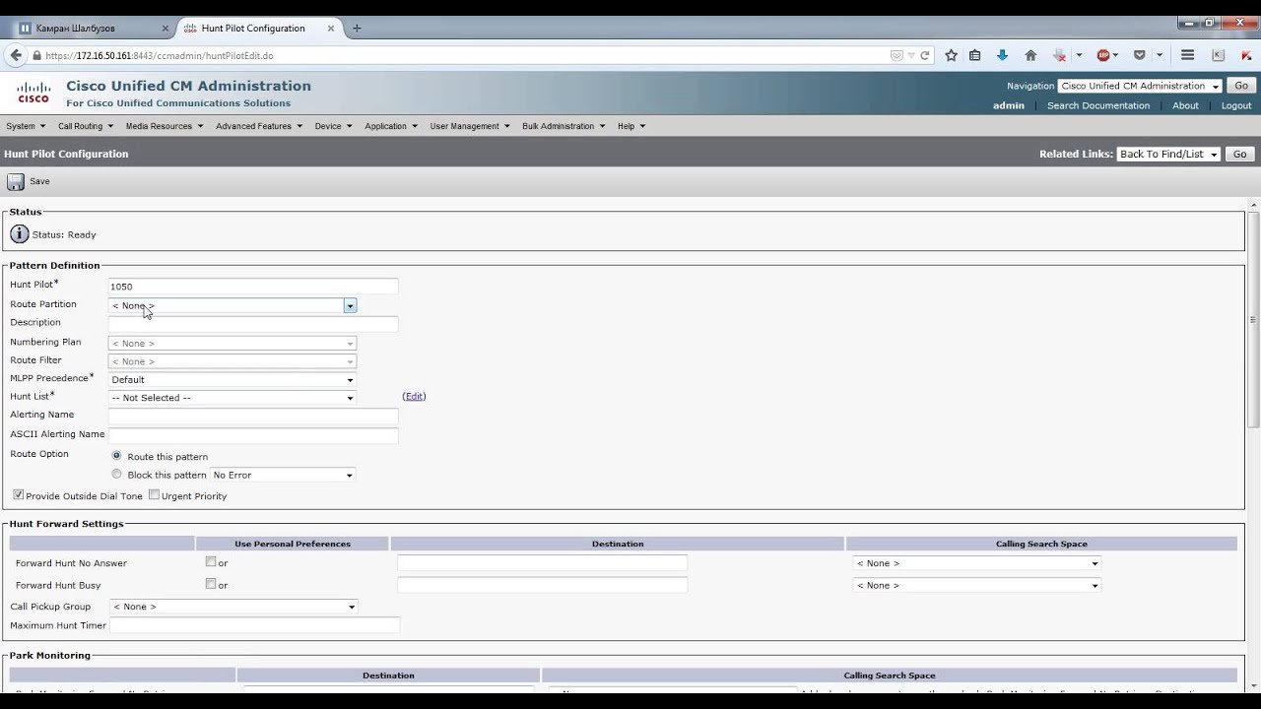The height and width of the screenshot is (709, 1261).
Task: Check Forward Hunt No Answer personal preferences
Action: (210, 562)
